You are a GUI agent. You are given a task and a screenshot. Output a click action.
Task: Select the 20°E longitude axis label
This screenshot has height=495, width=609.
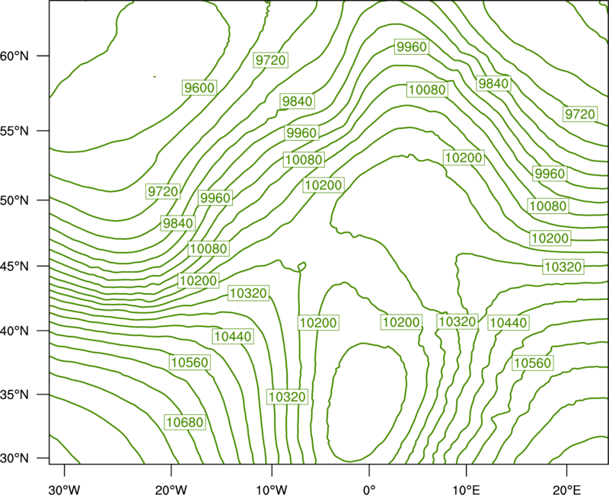(566, 490)
